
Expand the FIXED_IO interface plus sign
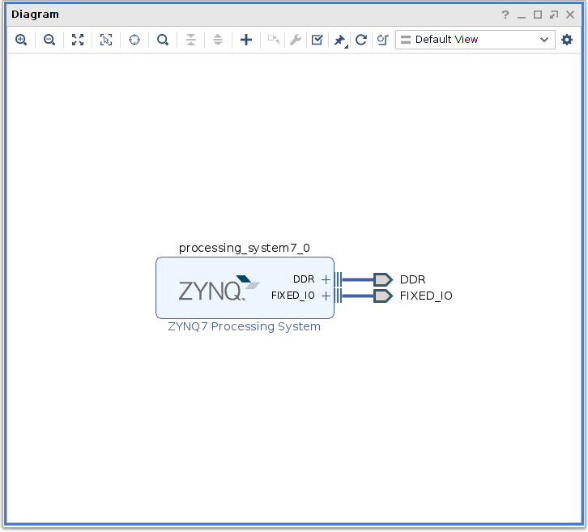[x=326, y=296]
